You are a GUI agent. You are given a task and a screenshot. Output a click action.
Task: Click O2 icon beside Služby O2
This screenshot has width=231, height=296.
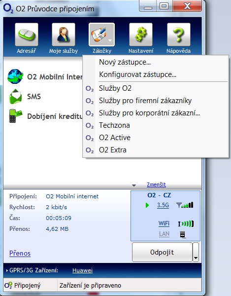coord(90,89)
